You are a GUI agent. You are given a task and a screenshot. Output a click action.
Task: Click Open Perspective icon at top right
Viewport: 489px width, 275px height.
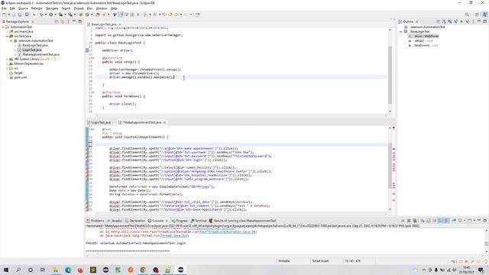point(477,15)
